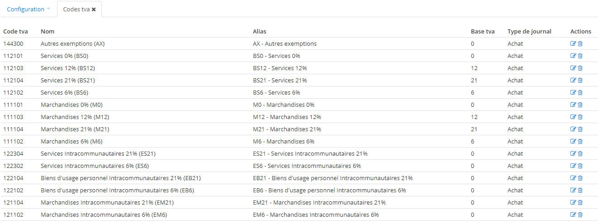Edit Services Intracommunautaires 21% (ES21) row
Viewport: 598px width, 224px height.
(x=573, y=154)
